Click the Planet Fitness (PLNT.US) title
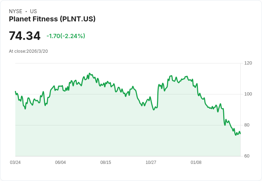This screenshot has width=262, height=181. 52,19
